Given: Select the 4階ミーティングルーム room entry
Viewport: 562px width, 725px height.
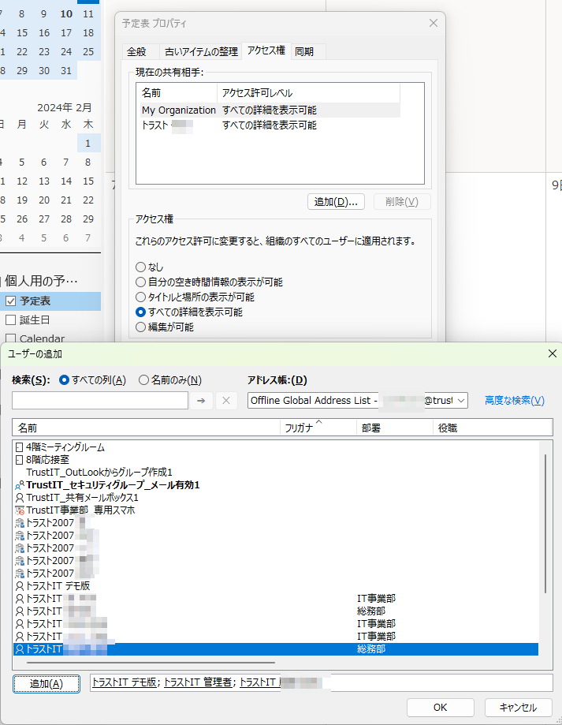Looking at the screenshot, I should pyautogui.click(x=65, y=447).
